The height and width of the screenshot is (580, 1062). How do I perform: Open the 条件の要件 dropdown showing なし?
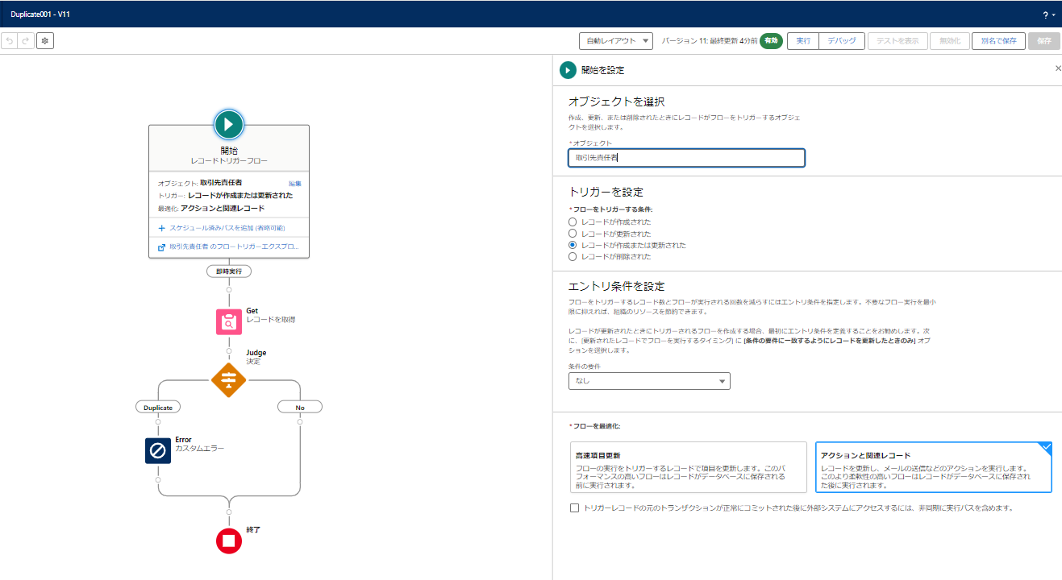pos(649,381)
